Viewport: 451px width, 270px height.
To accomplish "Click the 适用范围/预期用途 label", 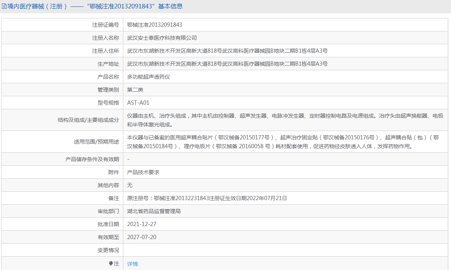I will tap(96, 142).
